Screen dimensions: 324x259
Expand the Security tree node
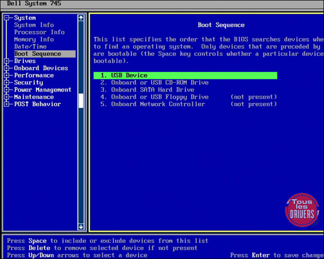pyautogui.click(x=7, y=82)
